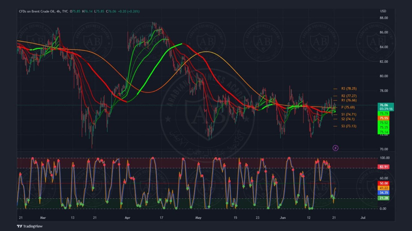Click the 80.00 price axis label

(384, 76)
